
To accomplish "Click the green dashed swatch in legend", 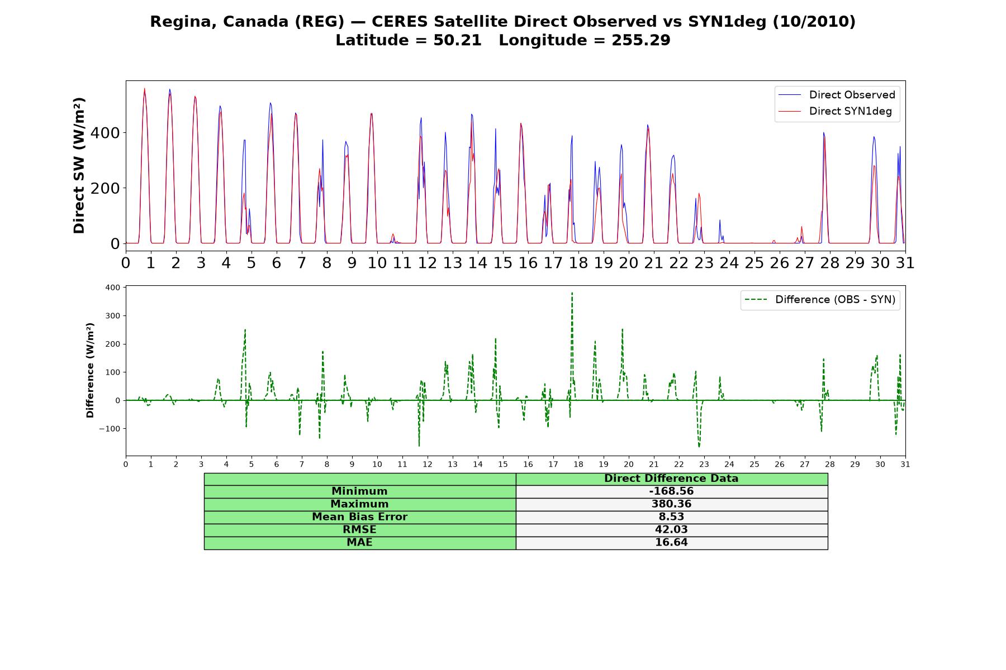I will pos(756,300).
